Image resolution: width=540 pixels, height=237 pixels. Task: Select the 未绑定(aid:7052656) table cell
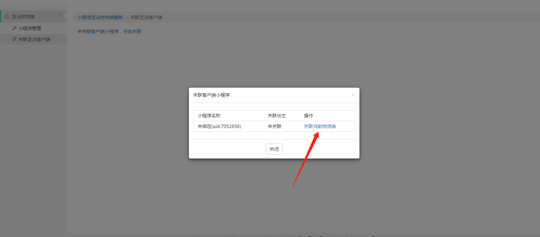tap(219, 127)
